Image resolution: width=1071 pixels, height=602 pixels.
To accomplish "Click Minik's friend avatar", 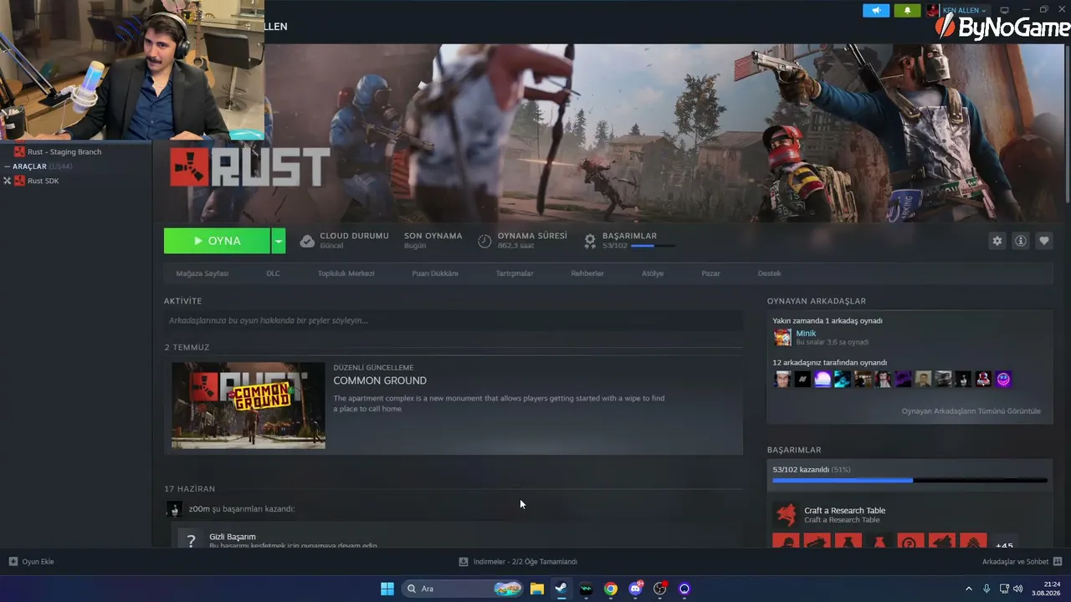I will (x=782, y=337).
